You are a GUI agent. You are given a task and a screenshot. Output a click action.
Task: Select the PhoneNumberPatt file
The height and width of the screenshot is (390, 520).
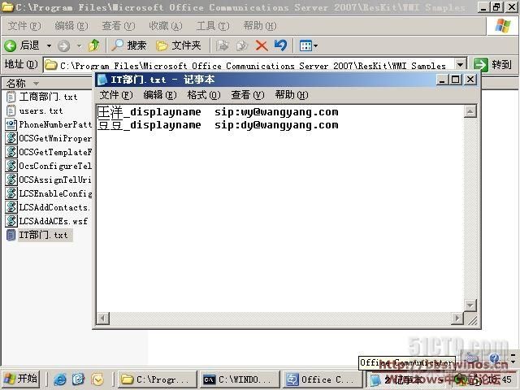49,124
